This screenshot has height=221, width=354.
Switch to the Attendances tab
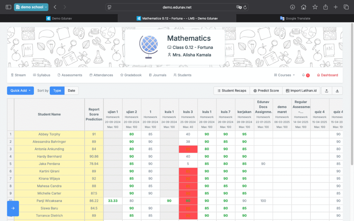point(101,75)
